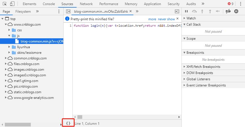Select the Page navigator tab
This screenshot has width=245, height=127.
(x=6, y=12)
